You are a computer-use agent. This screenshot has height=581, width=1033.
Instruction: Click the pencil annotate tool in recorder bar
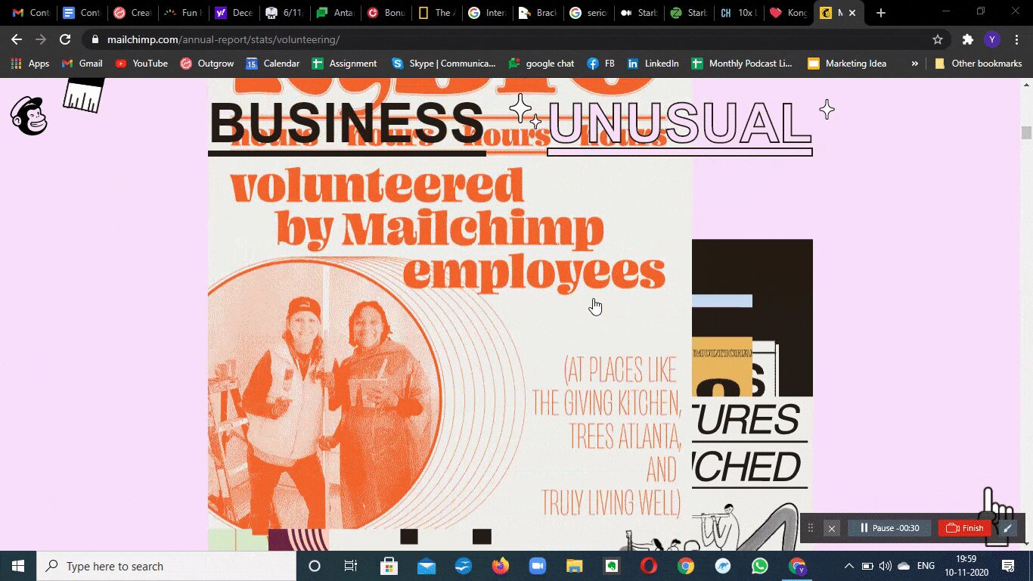pos(1007,528)
